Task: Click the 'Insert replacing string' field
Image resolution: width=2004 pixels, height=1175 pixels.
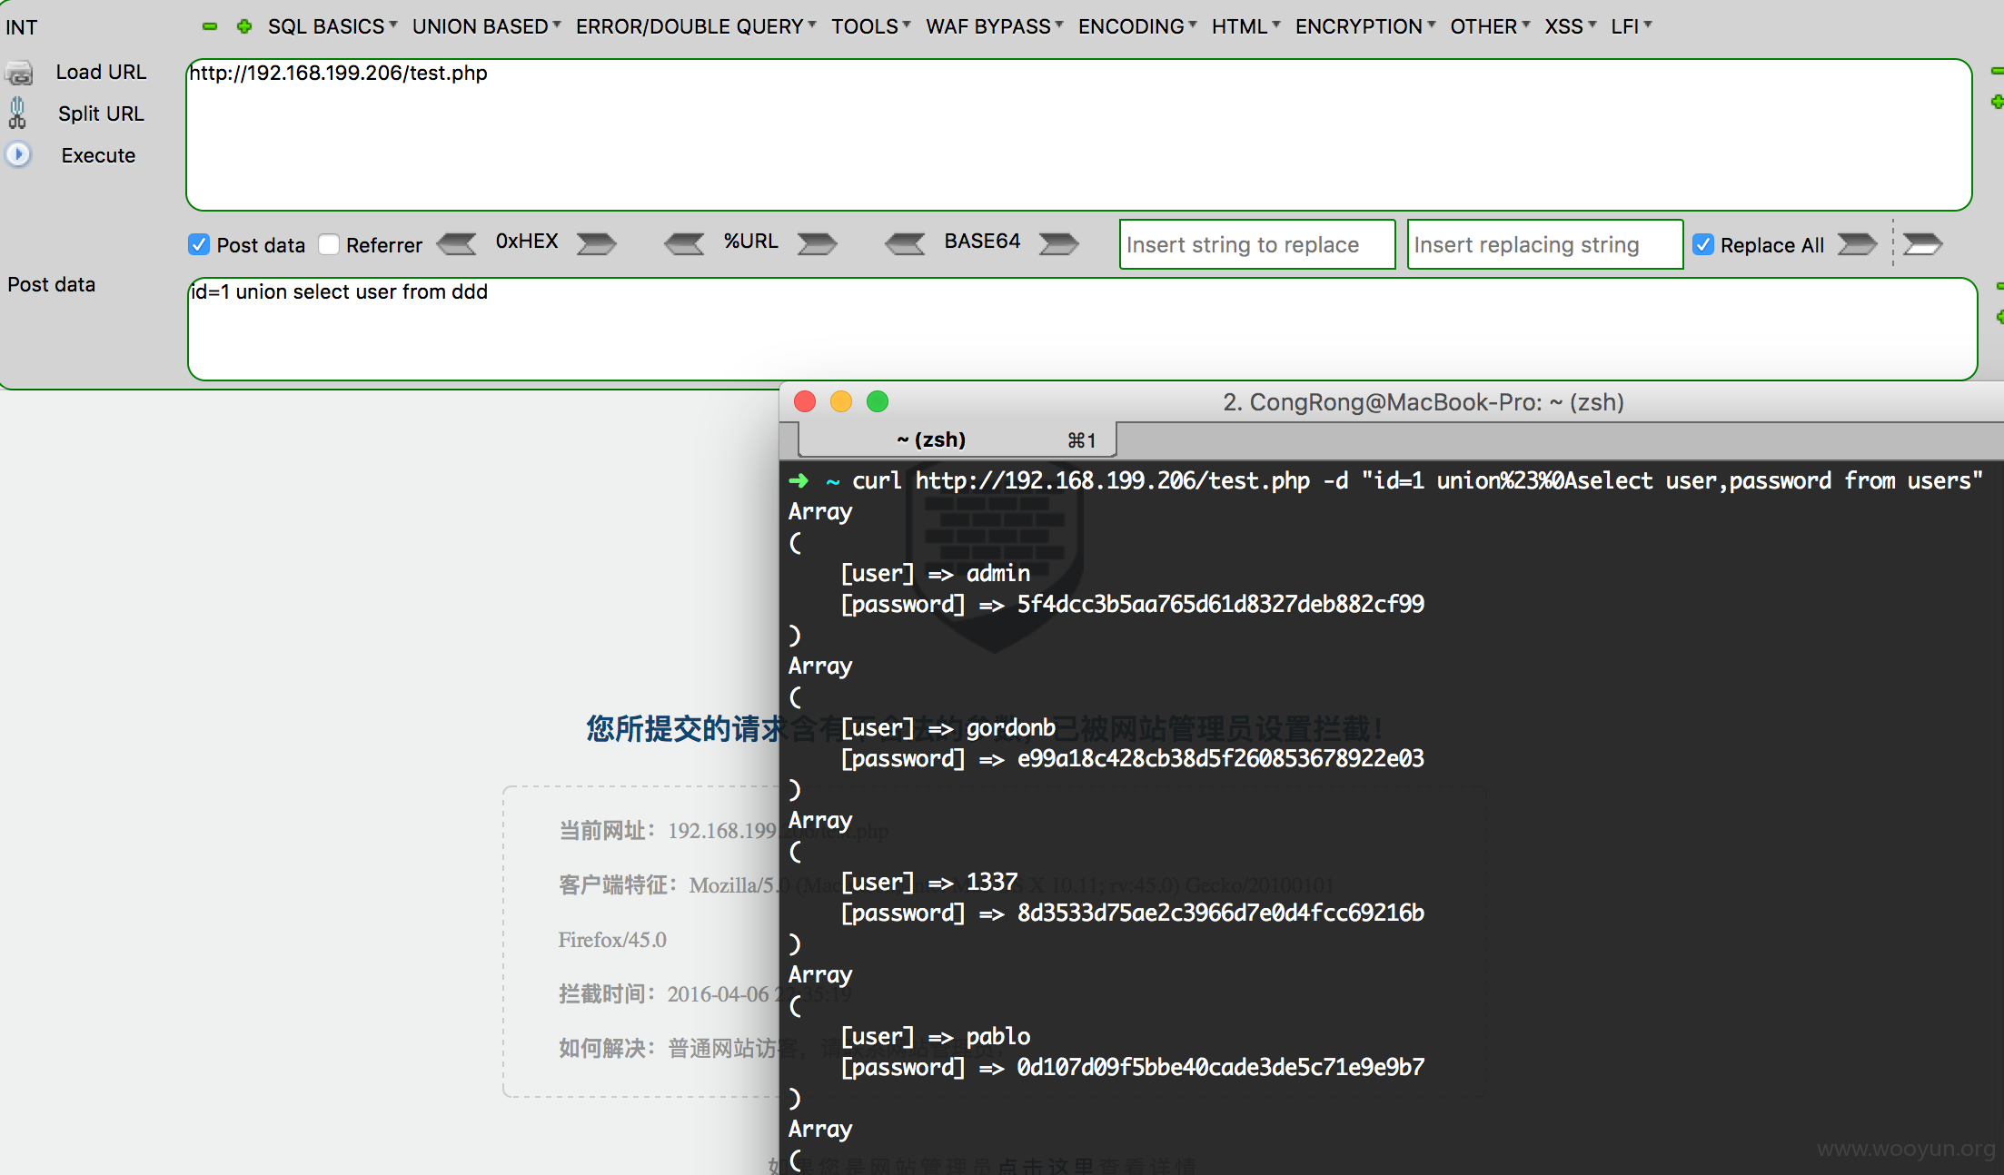Action: tap(1544, 244)
